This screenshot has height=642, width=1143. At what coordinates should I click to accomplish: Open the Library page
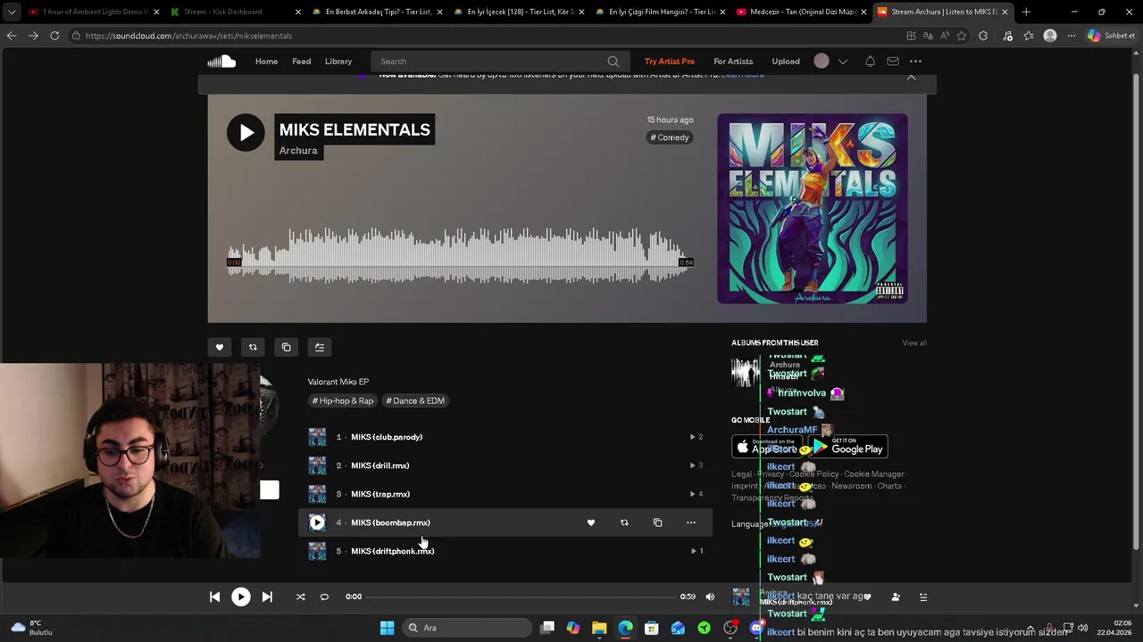pos(338,62)
